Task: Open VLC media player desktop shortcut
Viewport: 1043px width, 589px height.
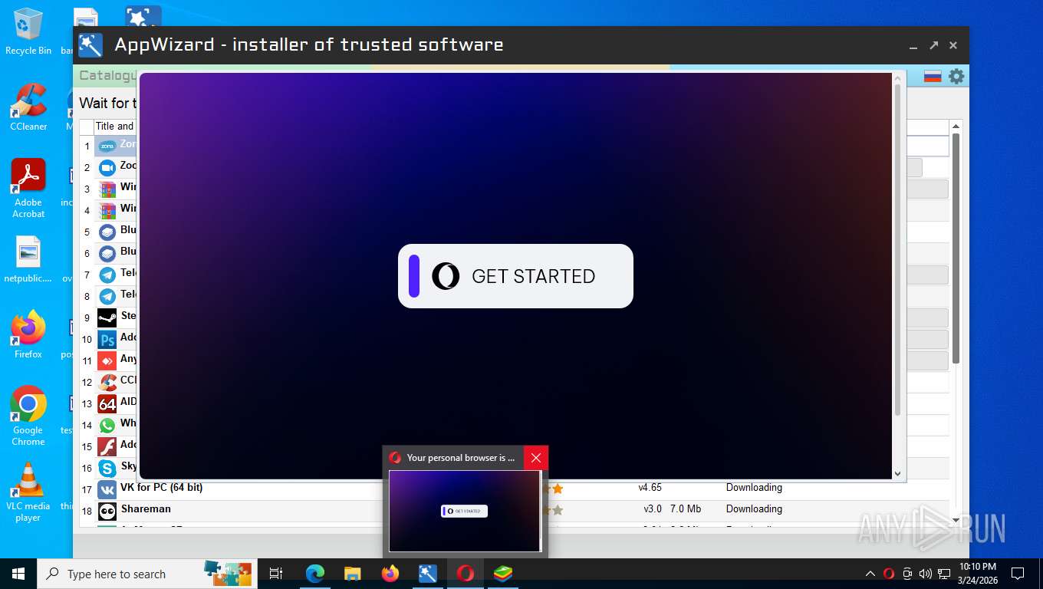Action: pyautogui.click(x=28, y=492)
